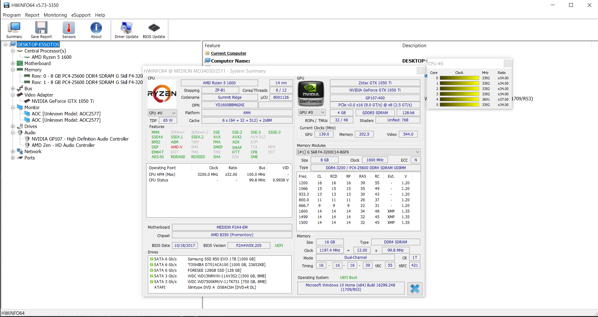The height and width of the screenshot is (317, 598).
Task: Close System Summary with the blue X button
Action: 415,288
